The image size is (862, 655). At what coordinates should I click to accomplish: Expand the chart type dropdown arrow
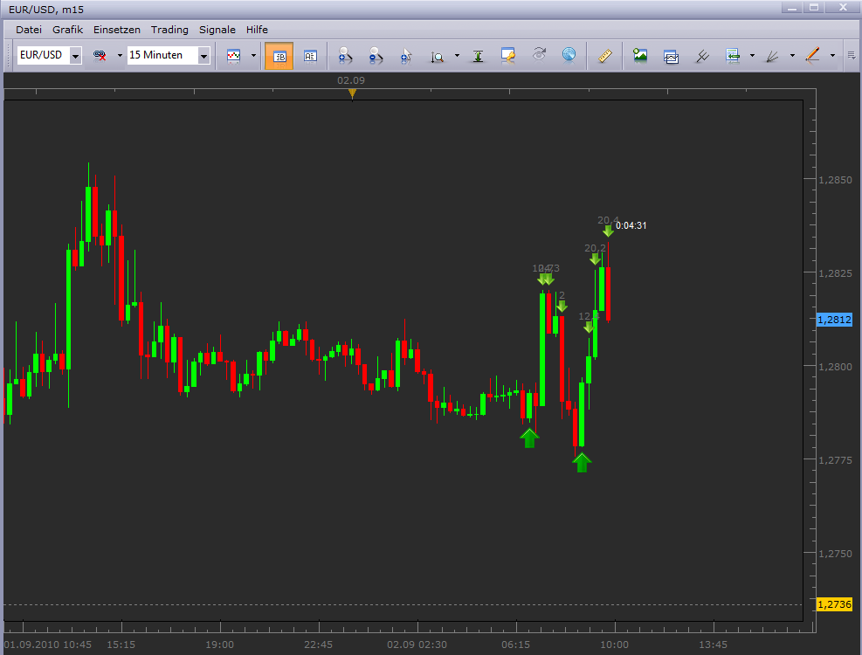coord(253,56)
